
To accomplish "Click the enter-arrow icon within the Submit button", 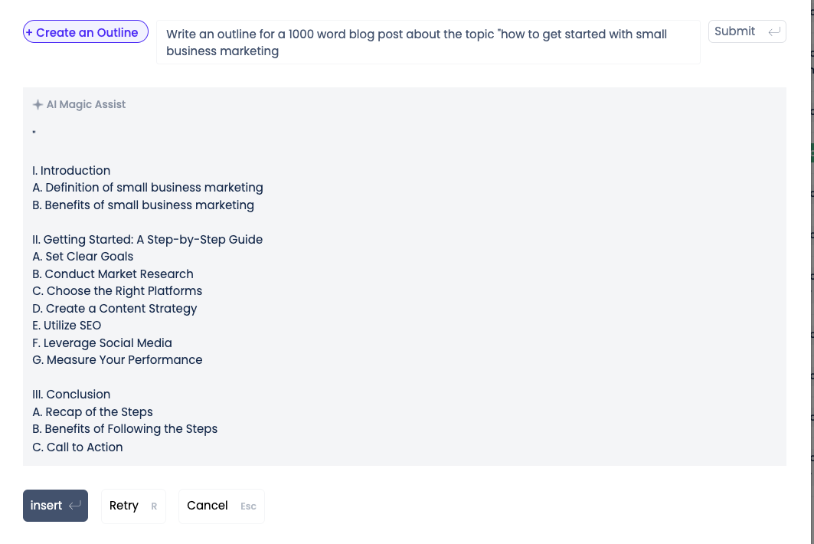I will coord(773,31).
